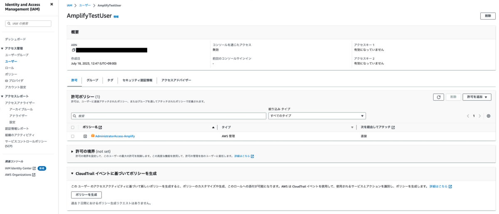Image resolution: width=499 pixels, height=214 pixels.
Task: Open ダッシュボード in the sidebar
Action: click(15, 39)
